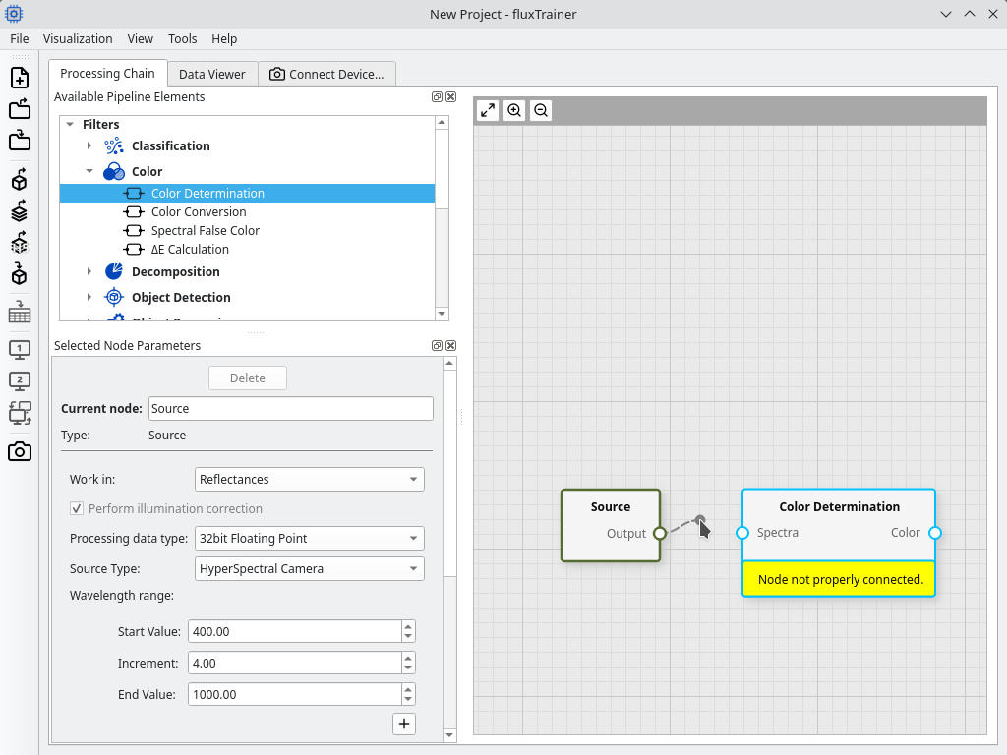Open the Processing data type dropdown
This screenshot has width=1007, height=755.
309,538
